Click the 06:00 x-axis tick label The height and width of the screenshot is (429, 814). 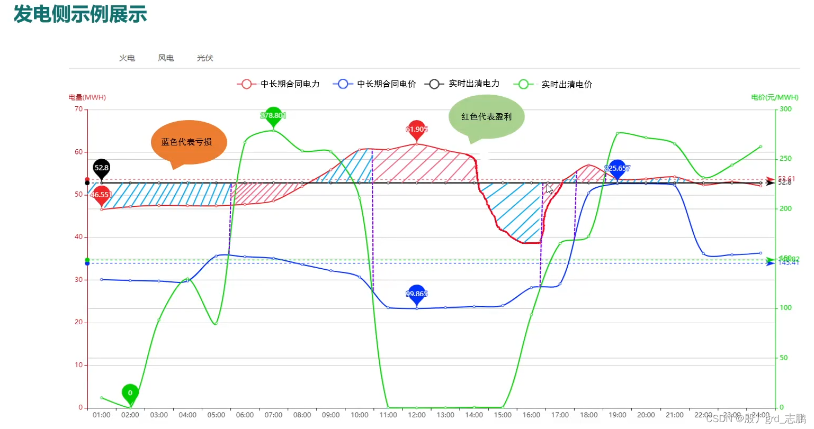(x=245, y=415)
